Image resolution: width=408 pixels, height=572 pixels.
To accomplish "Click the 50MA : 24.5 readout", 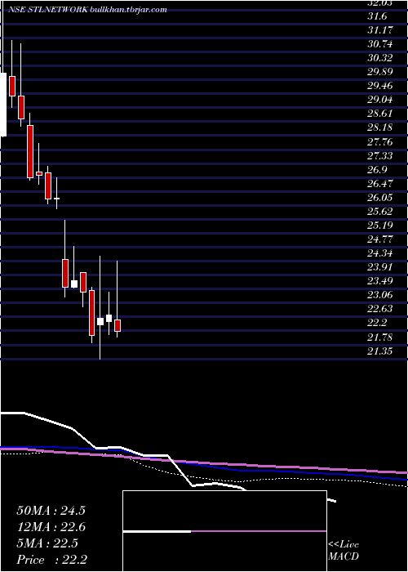I will (51, 511).
